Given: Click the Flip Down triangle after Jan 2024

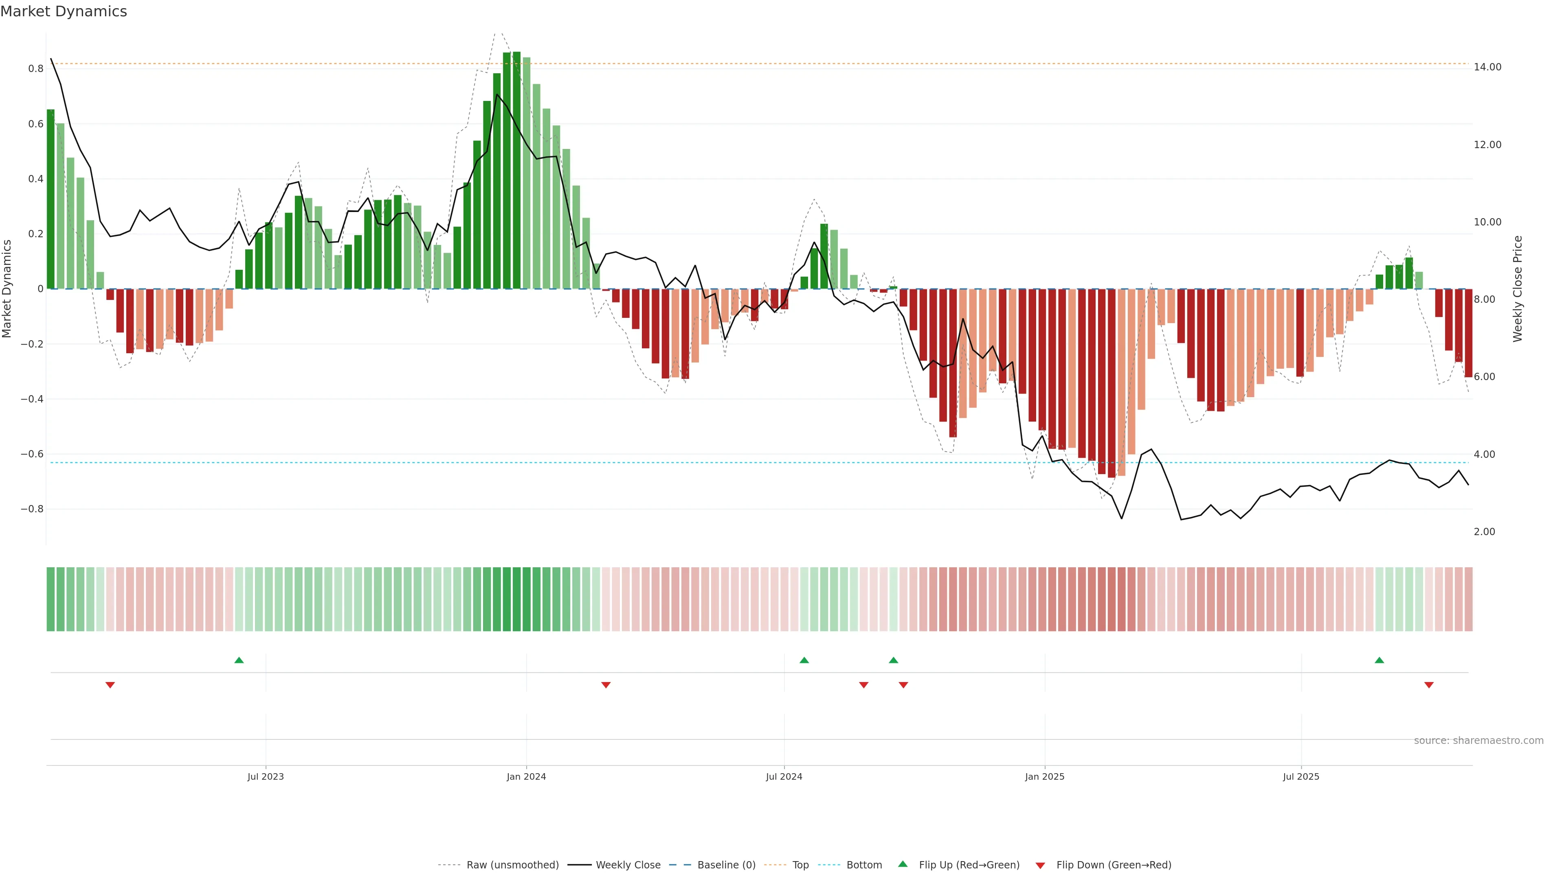Looking at the screenshot, I should pyautogui.click(x=605, y=685).
